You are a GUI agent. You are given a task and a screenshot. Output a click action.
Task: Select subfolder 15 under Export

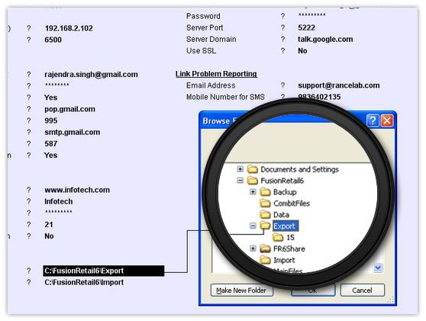click(x=290, y=237)
